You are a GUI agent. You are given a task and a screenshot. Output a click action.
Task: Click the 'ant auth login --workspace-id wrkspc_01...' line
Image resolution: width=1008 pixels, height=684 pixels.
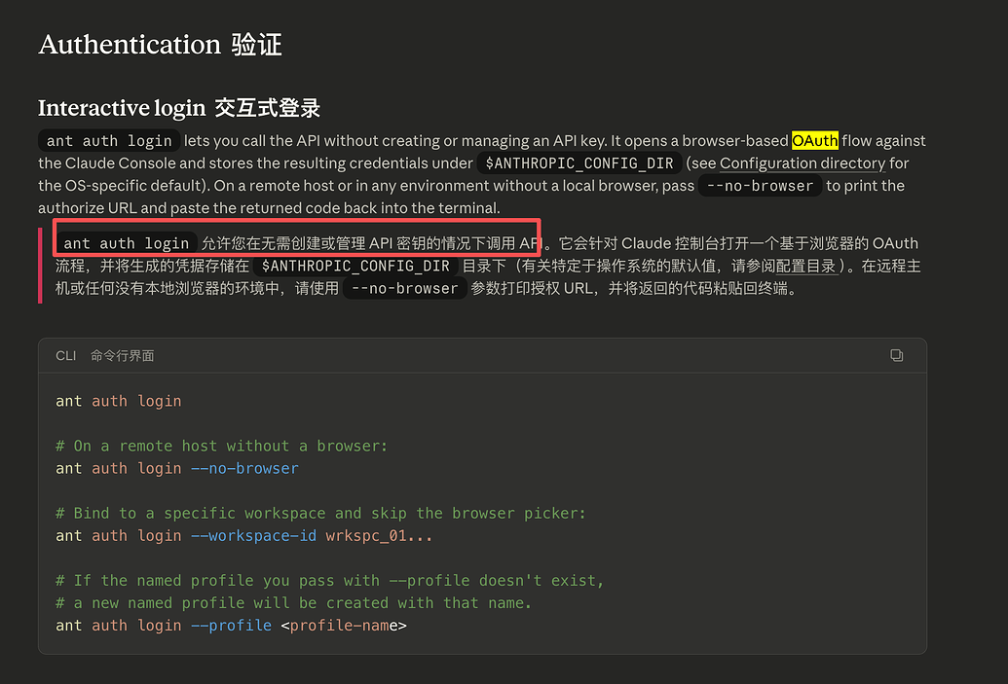pyautogui.click(x=244, y=536)
